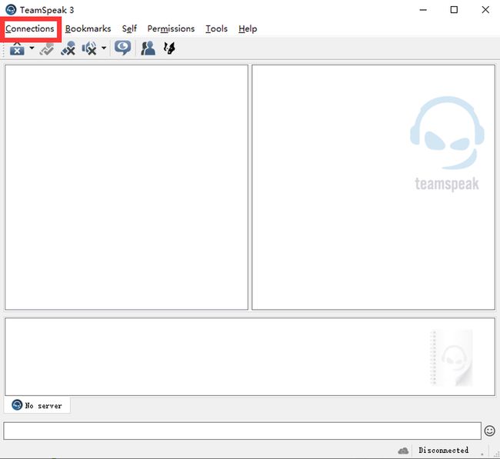Click the away status toolbar icon

17,48
